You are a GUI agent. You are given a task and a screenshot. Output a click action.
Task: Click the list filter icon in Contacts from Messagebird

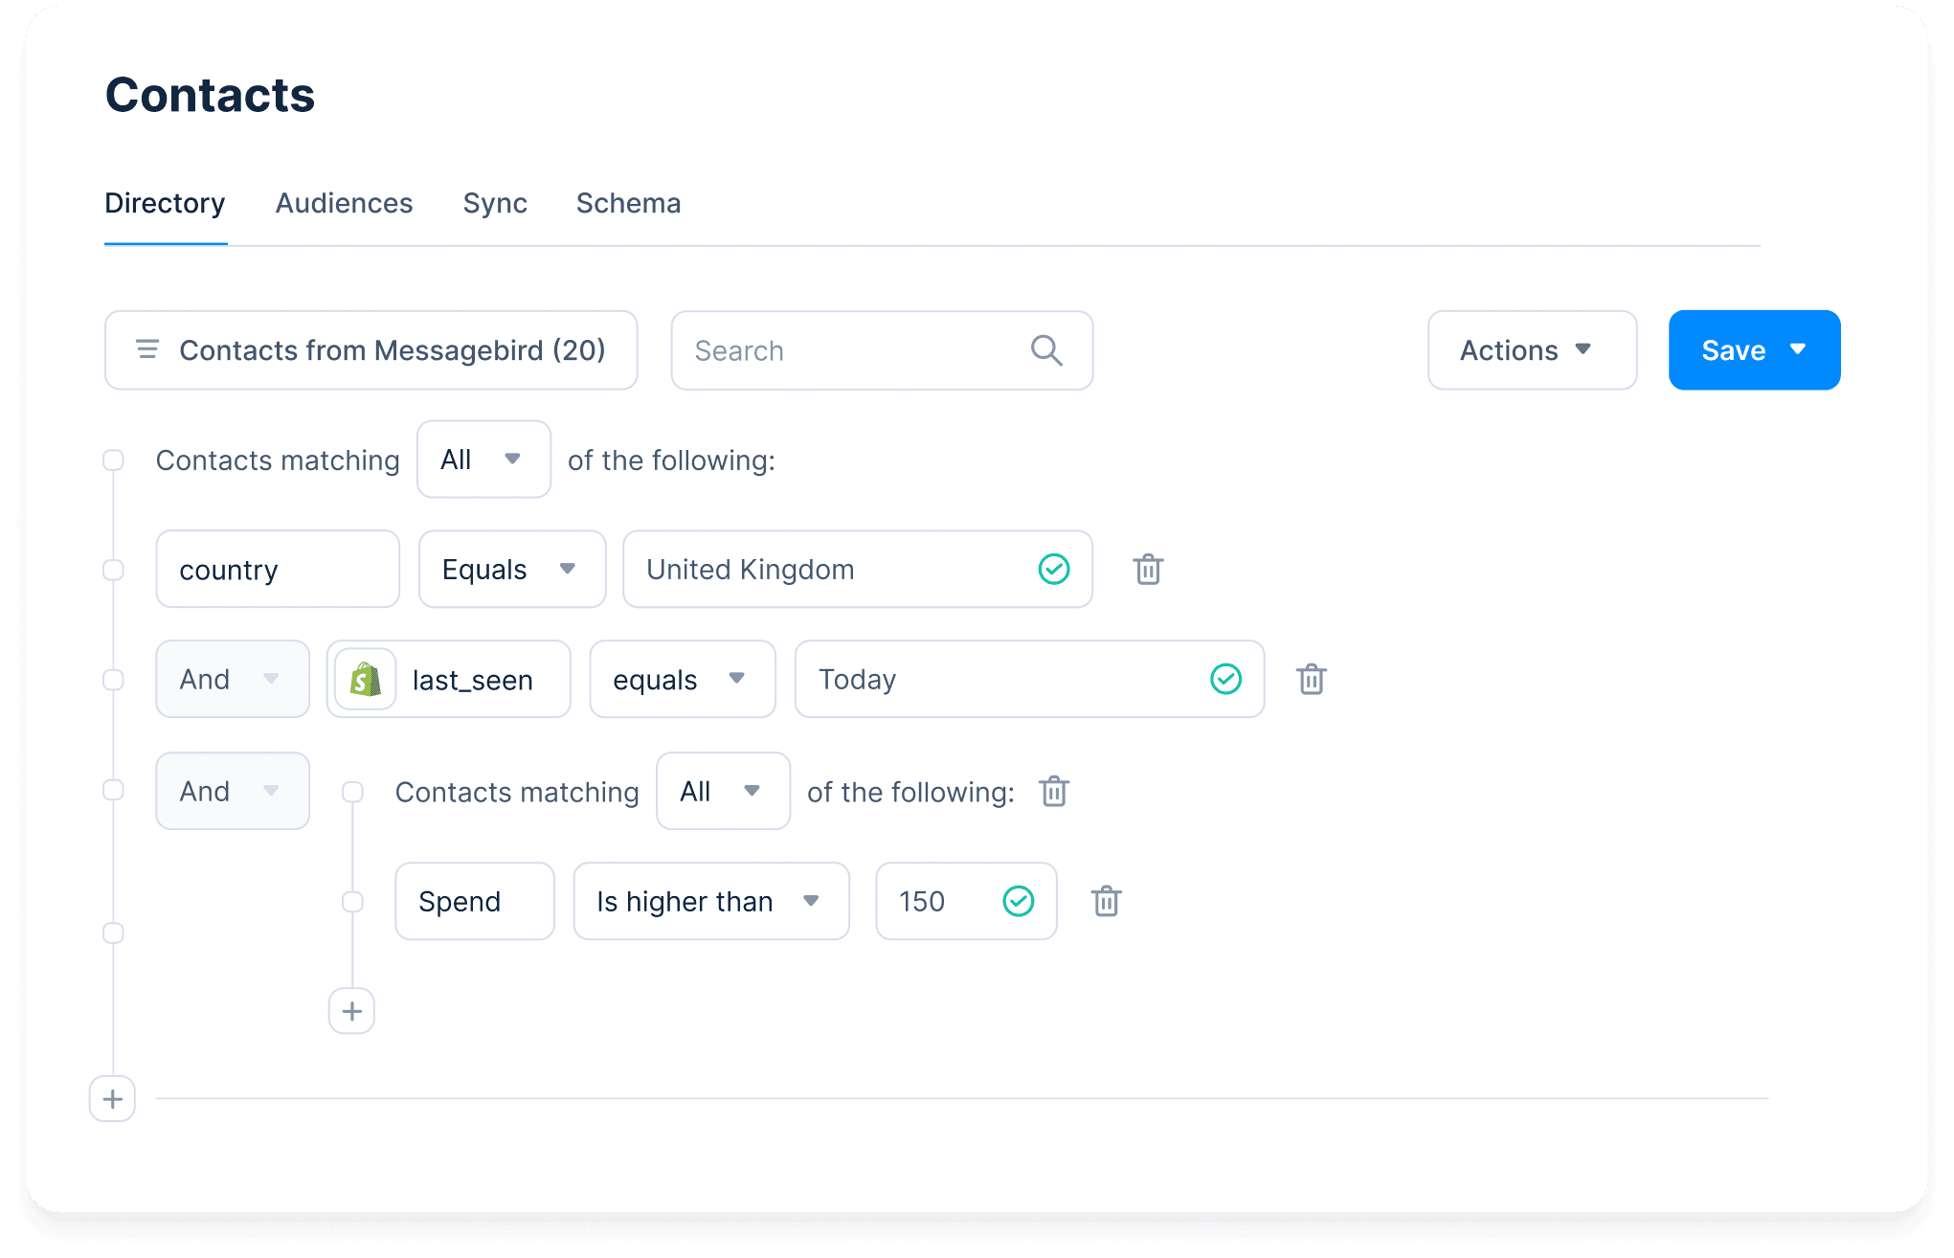tap(147, 349)
